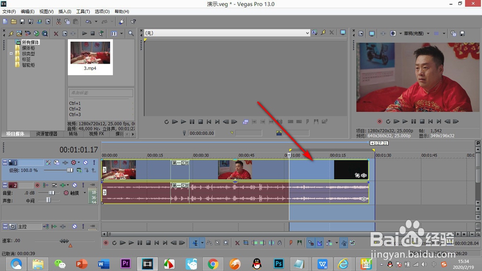Cut selection with scissors icon
482x271 pixels.
(58, 22)
